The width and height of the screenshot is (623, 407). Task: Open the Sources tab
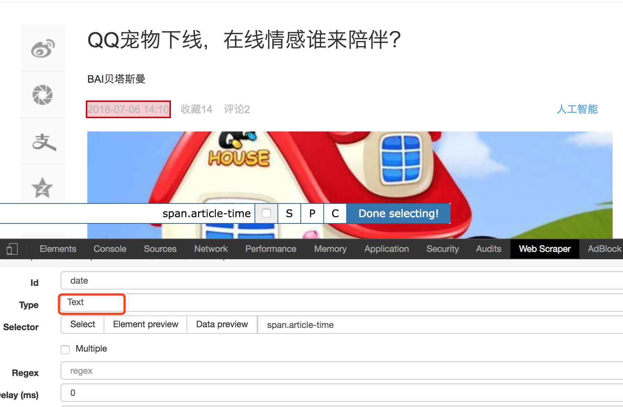(160, 249)
